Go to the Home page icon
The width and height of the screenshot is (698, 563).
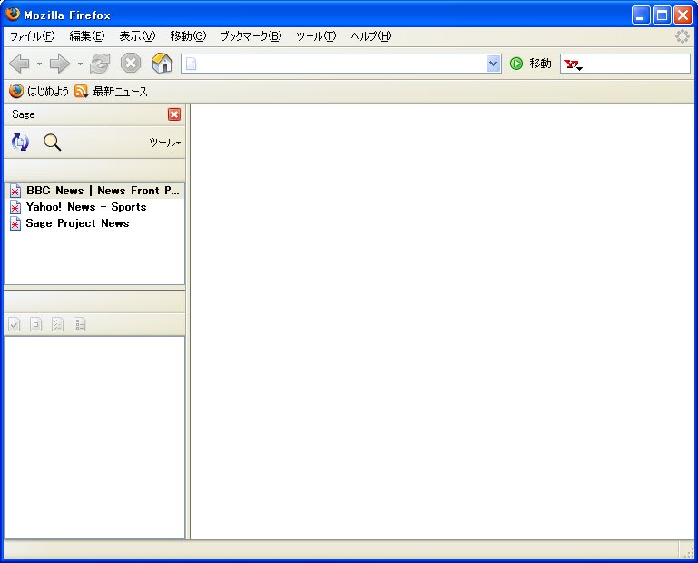click(x=162, y=63)
